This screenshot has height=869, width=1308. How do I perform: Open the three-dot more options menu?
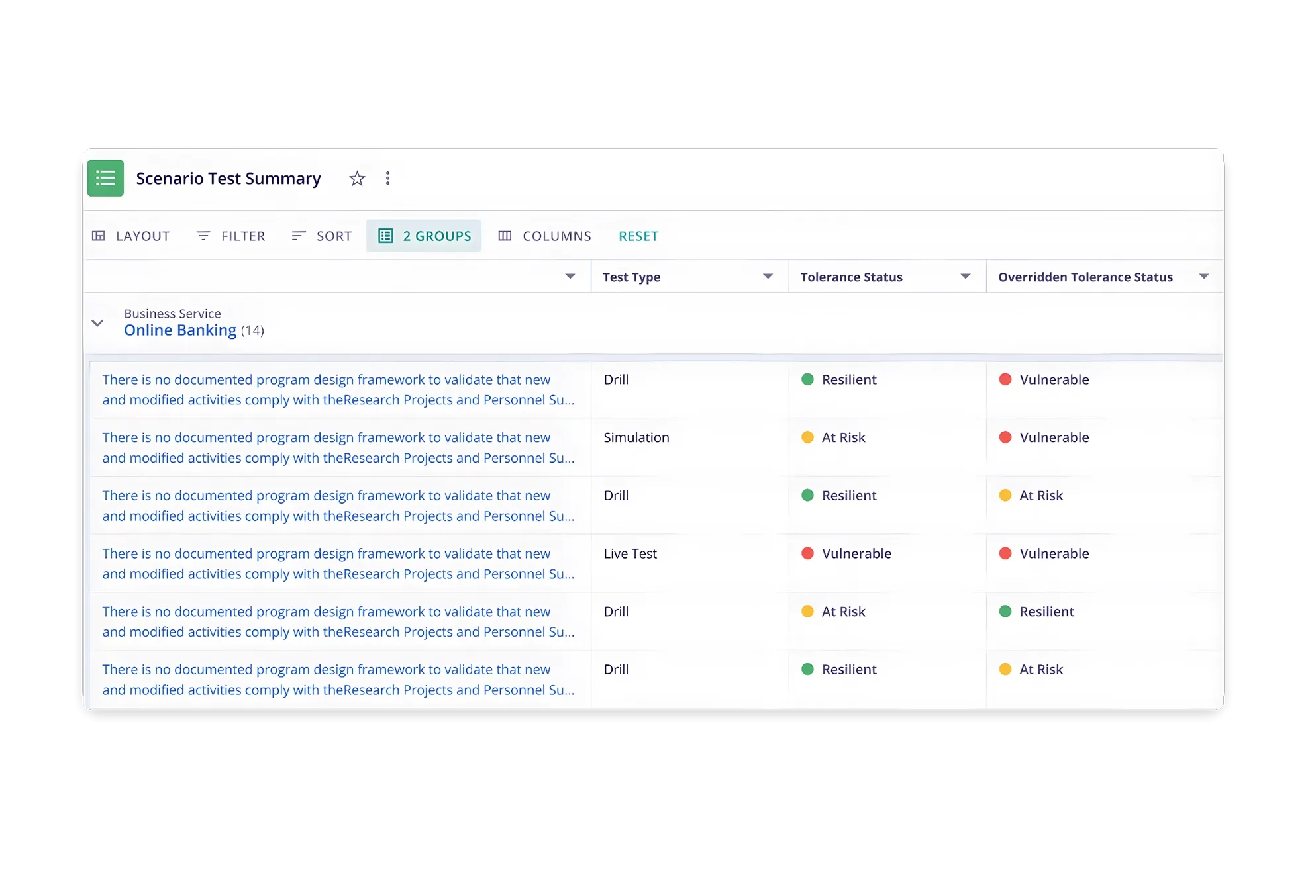point(387,179)
